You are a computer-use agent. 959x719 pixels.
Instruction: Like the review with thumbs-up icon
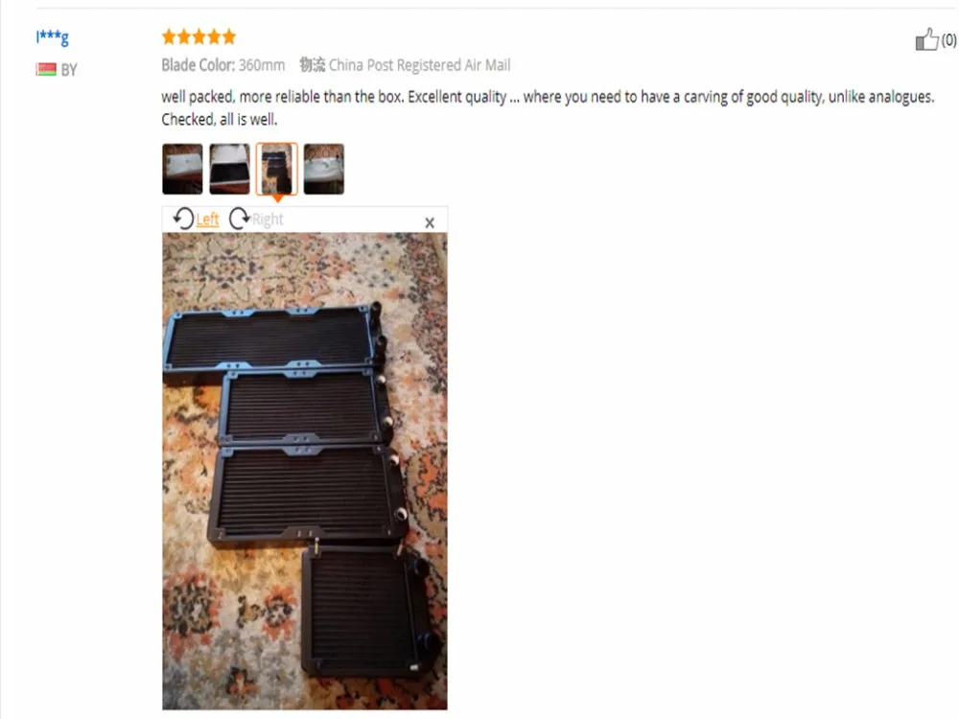(926, 39)
